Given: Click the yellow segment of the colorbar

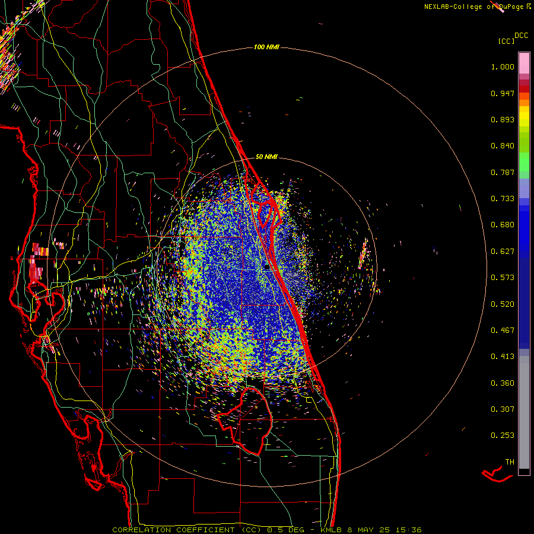Looking at the screenshot, I should click(x=524, y=117).
